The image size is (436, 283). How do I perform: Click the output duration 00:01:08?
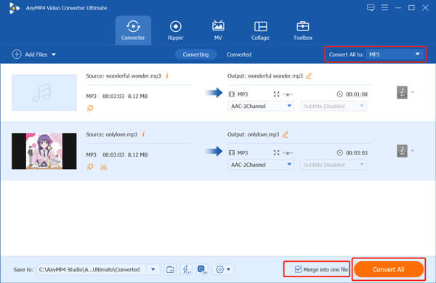point(357,94)
